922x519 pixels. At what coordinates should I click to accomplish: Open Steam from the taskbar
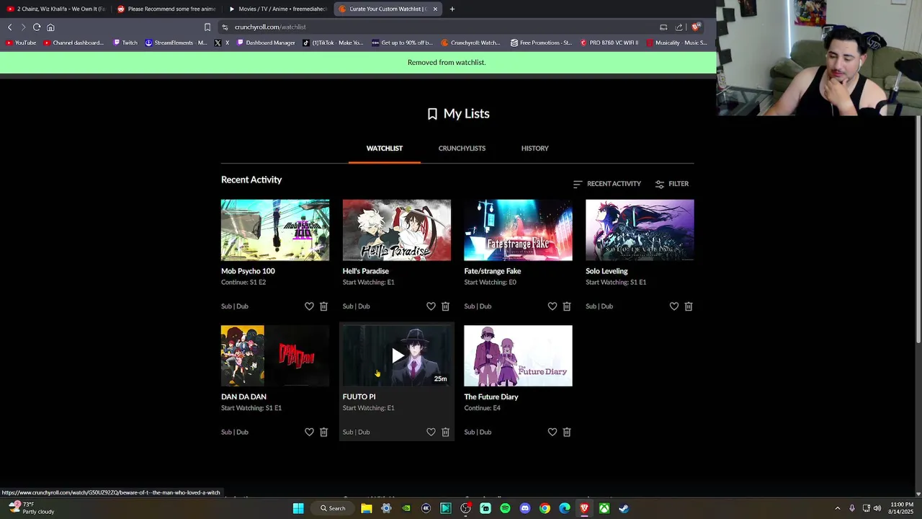coord(624,508)
